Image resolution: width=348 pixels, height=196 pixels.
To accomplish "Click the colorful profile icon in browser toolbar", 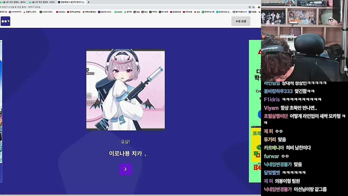I will click(x=259, y=7).
